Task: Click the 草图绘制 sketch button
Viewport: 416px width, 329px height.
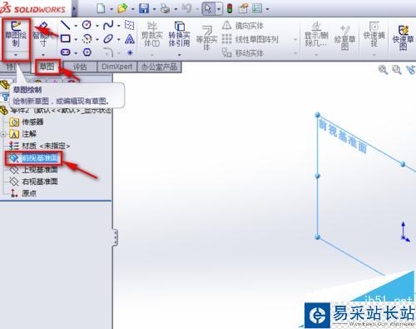Action: pyautogui.click(x=16, y=34)
